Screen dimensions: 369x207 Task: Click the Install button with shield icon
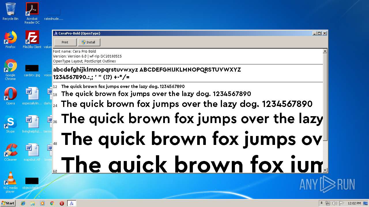tap(89, 42)
